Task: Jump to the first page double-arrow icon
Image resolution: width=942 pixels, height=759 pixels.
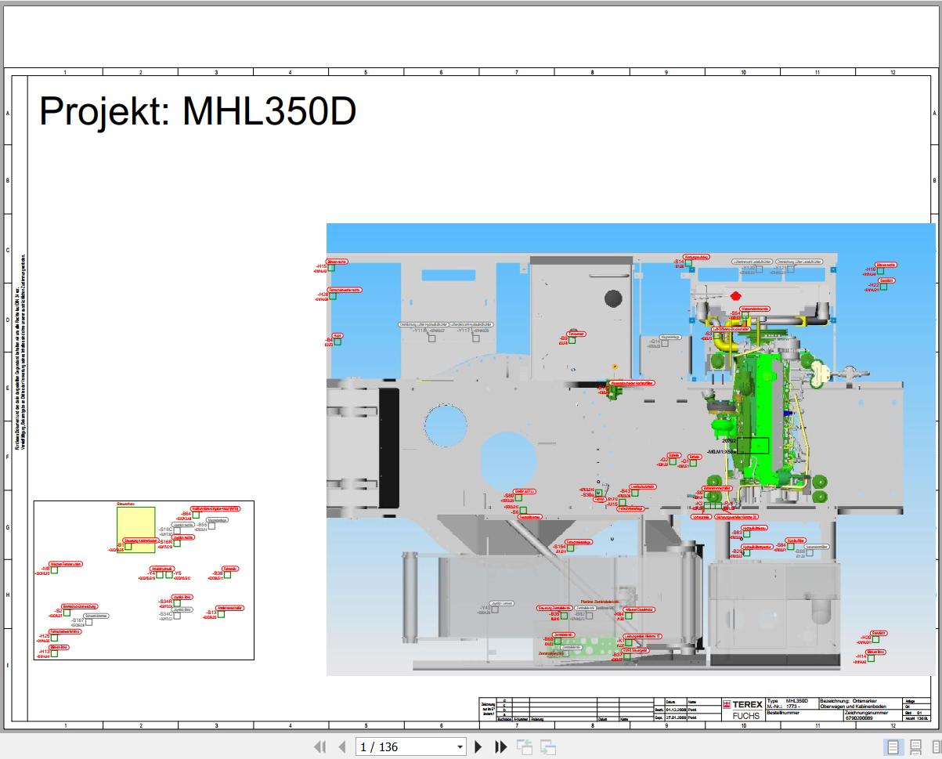Action: [318, 746]
